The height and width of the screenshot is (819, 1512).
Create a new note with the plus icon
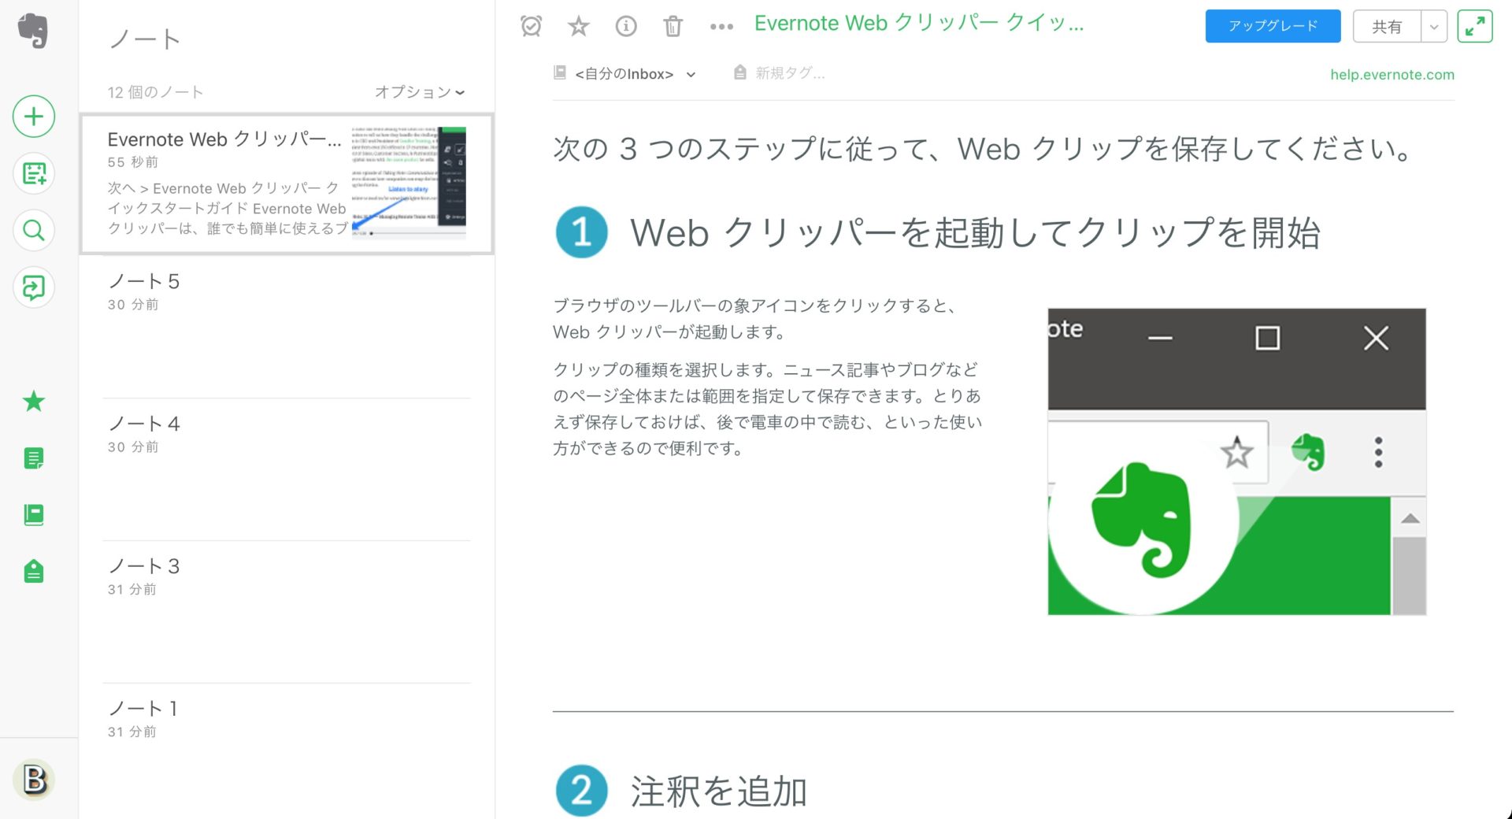click(34, 117)
